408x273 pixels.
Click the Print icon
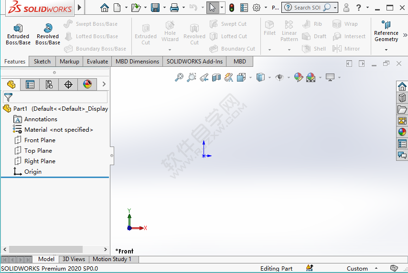click(x=174, y=8)
